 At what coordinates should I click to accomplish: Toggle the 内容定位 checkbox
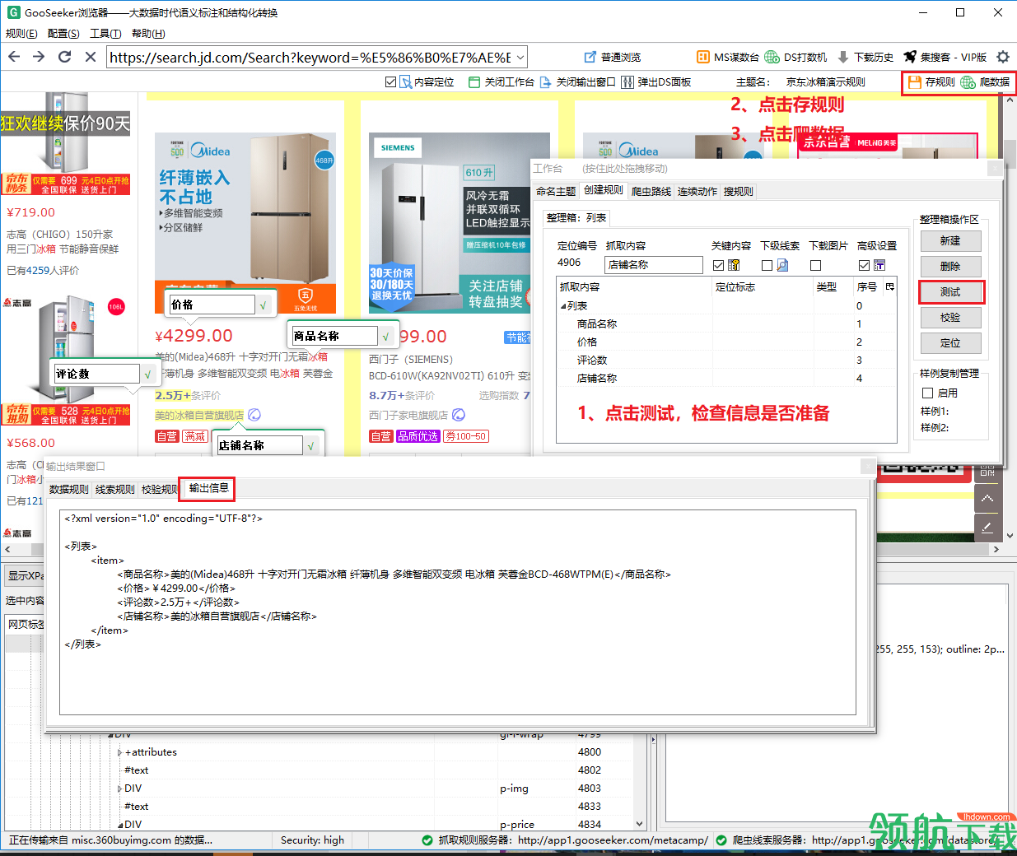(x=390, y=82)
